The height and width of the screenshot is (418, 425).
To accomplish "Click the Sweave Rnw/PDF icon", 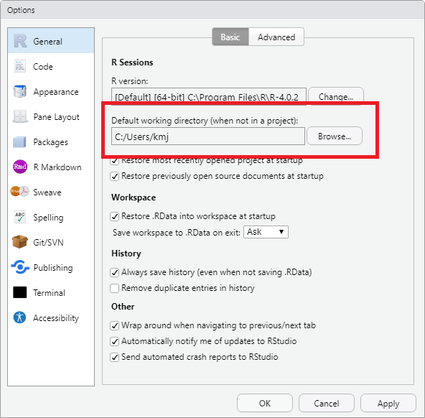I will tap(20, 192).
